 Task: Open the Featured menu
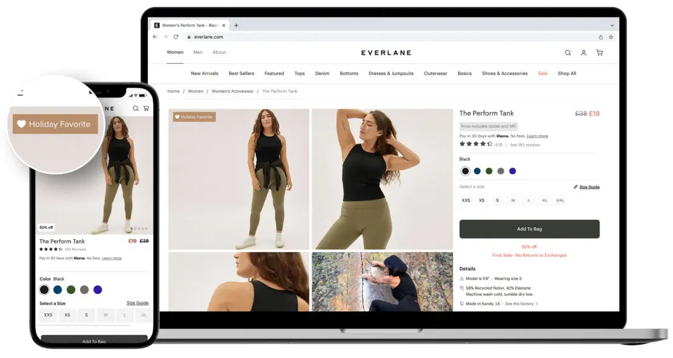point(274,73)
